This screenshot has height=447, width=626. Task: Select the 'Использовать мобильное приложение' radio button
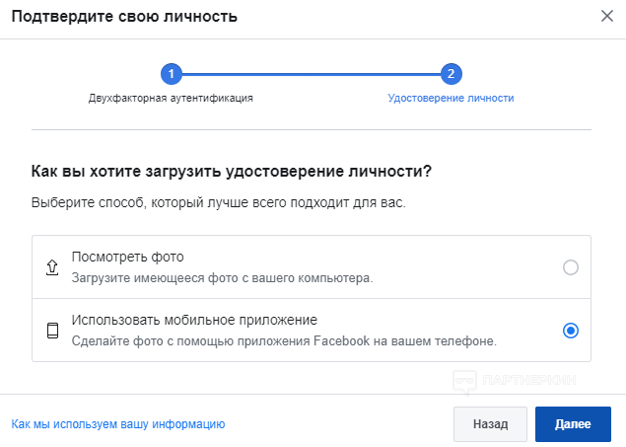click(571, 331)
